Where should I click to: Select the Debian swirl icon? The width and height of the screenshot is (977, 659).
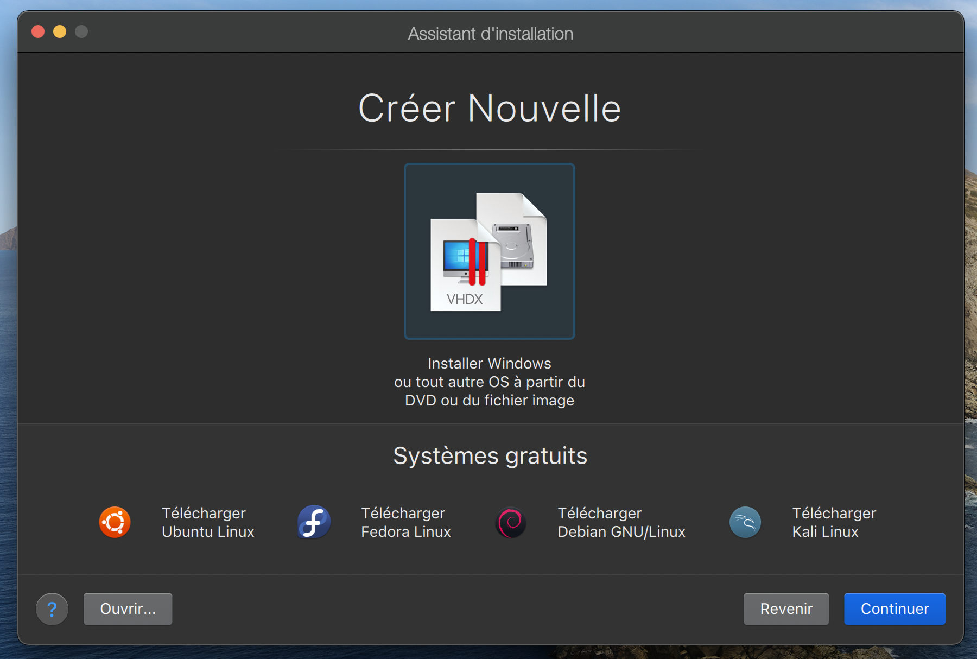(x=511, y=522)
